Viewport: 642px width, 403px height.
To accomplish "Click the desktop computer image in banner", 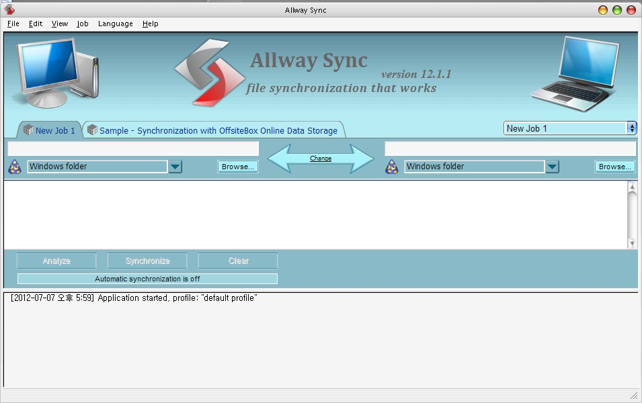I will (x=57, y=73).
